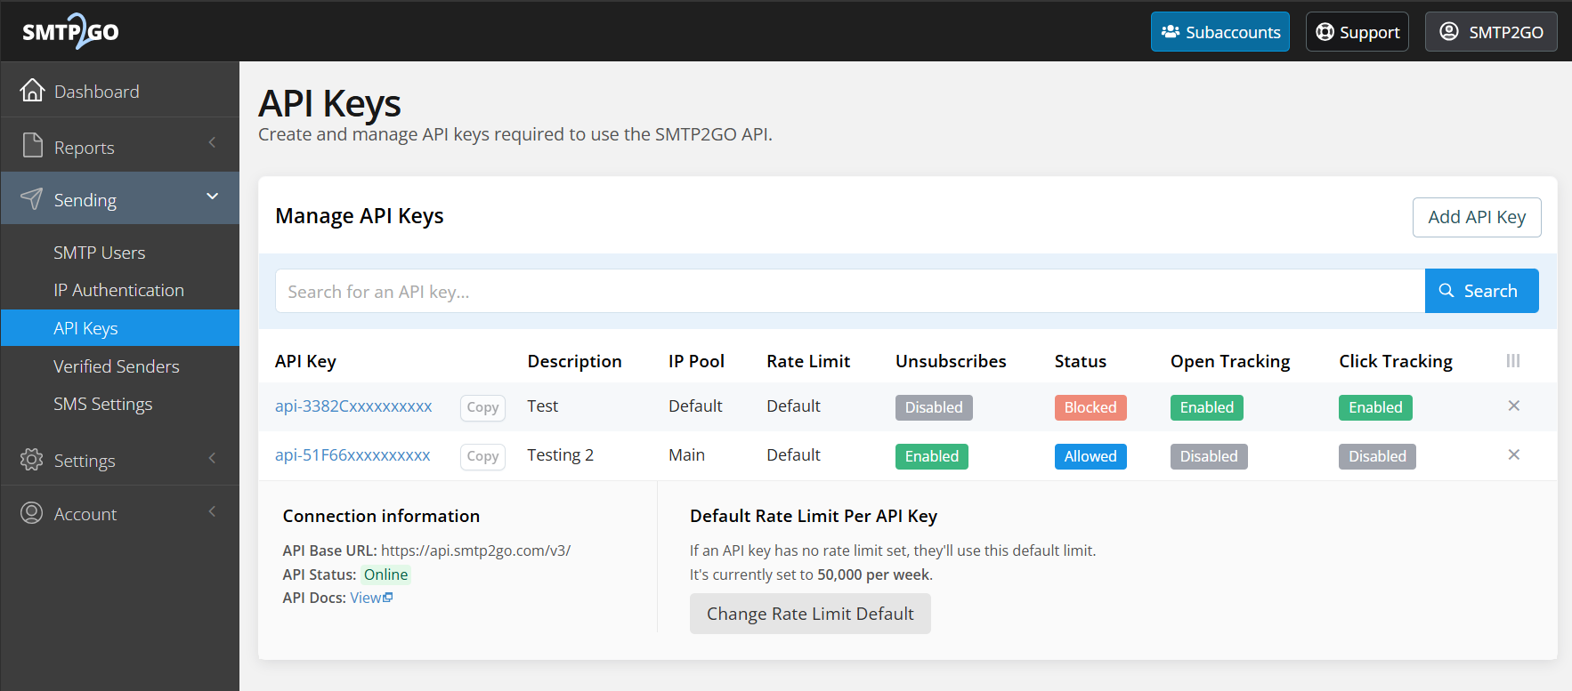Click the Click Tracking column header
The height and width of the screenshot is (691, 1572).
pyautogui.click(x=1396, y=361)
